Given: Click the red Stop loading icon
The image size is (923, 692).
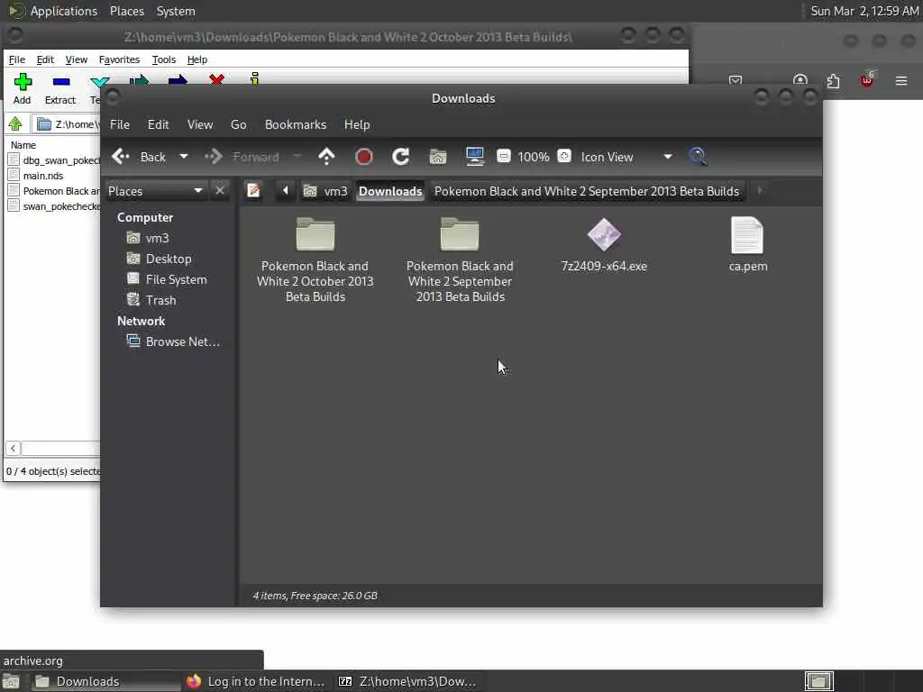Looking at the screenshot, I should [364, 157].
